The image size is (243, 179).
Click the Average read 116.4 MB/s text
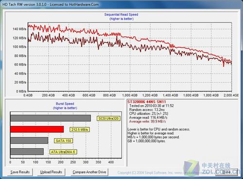pos(148,118)
